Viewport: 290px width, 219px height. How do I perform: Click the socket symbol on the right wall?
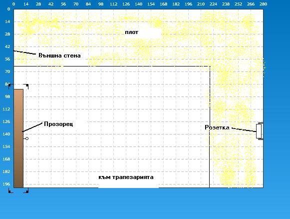(x=260, y=131)
